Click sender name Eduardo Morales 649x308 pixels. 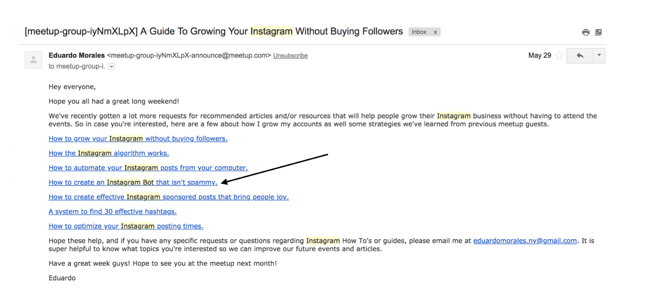77,55
